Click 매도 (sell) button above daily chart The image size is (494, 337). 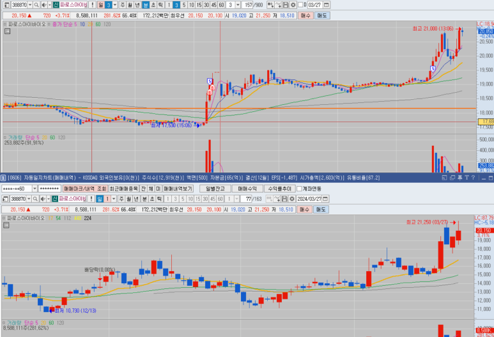(x=321, y=209)
